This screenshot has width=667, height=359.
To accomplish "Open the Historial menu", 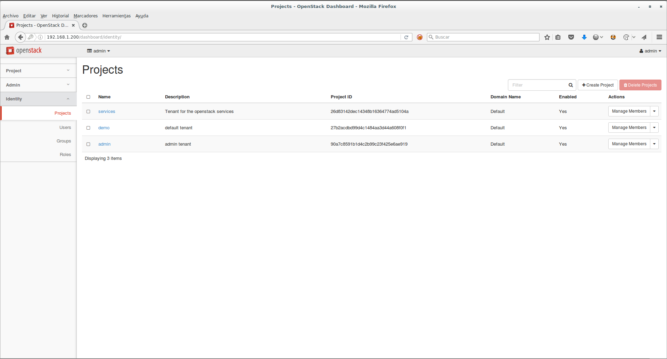I will point(60,16).
